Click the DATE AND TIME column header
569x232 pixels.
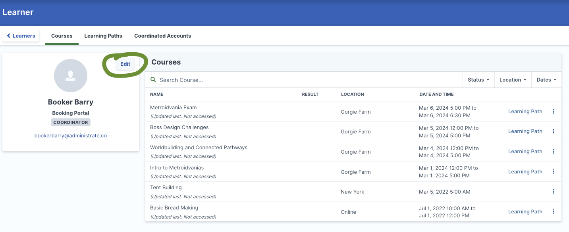[x=436, y=94]
